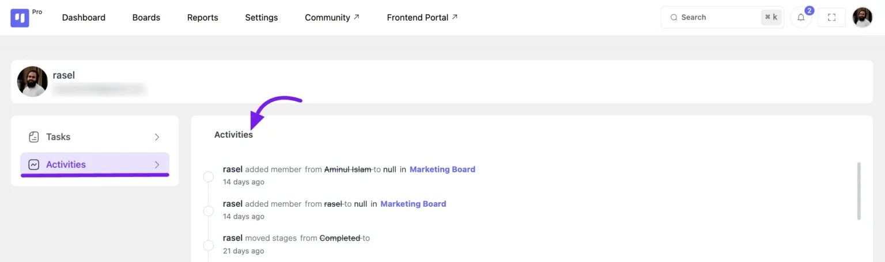Open the user avatar in top bar
This screenshot has width=885, height=262.
pos(862,18)
